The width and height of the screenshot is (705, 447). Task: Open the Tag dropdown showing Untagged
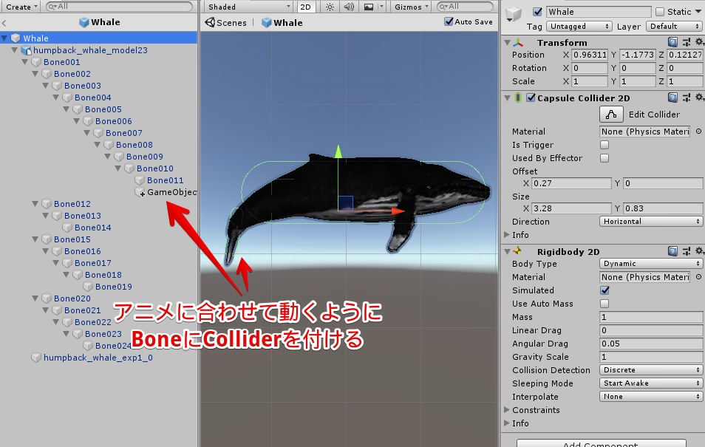click(579, 26)
